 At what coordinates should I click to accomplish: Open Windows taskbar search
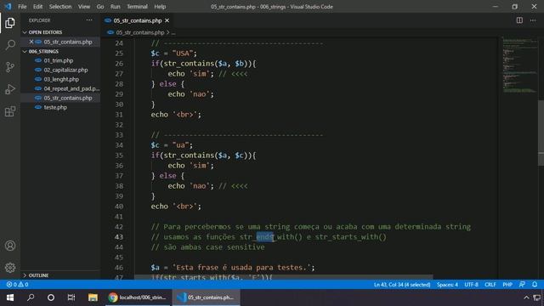[31, 297]
